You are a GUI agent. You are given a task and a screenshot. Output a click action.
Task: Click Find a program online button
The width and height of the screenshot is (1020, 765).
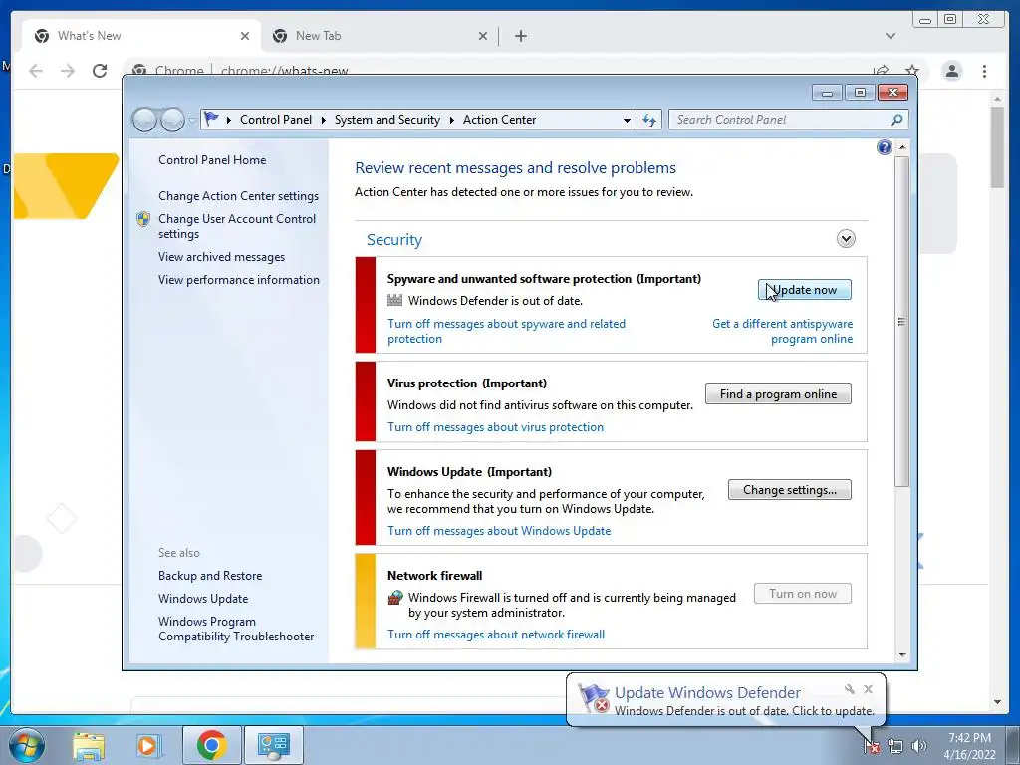[x=778, y=394]
